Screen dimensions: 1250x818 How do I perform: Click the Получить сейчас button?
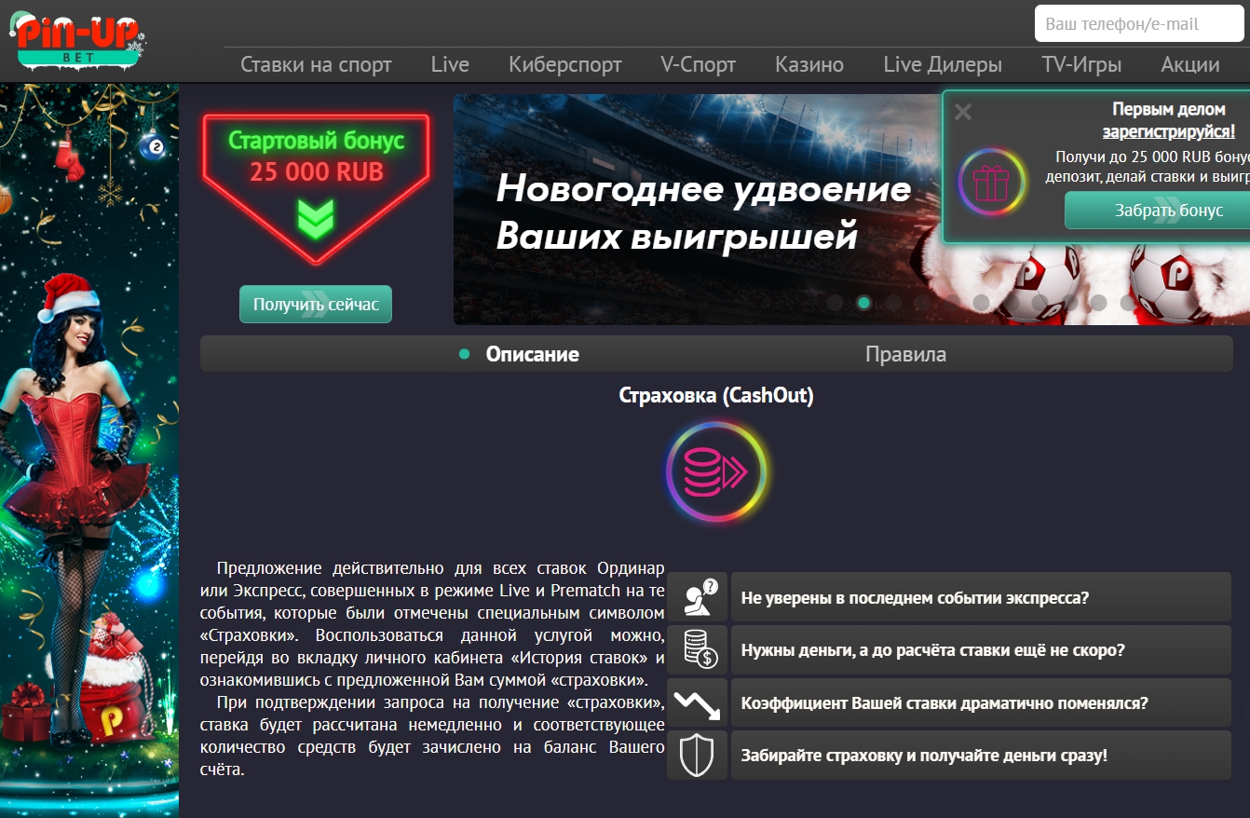coord(316,305)
